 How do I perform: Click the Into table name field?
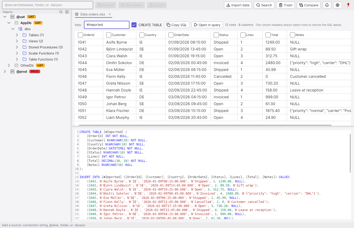coord(107,25)
